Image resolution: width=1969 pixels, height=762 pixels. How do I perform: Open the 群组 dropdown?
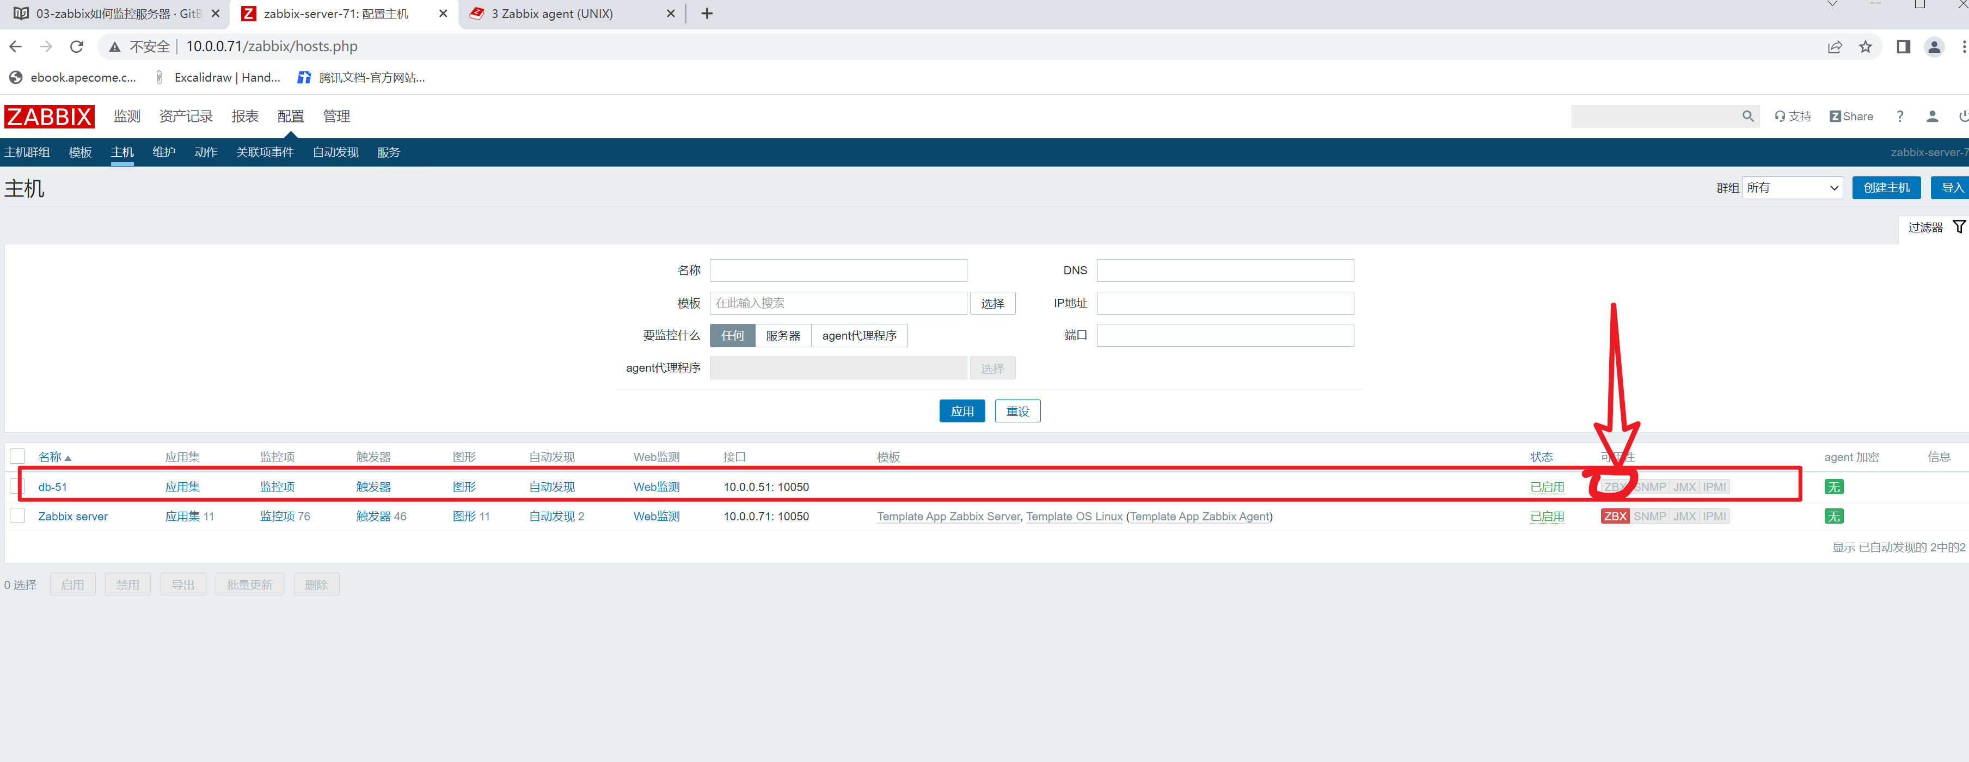[1792, 188]
